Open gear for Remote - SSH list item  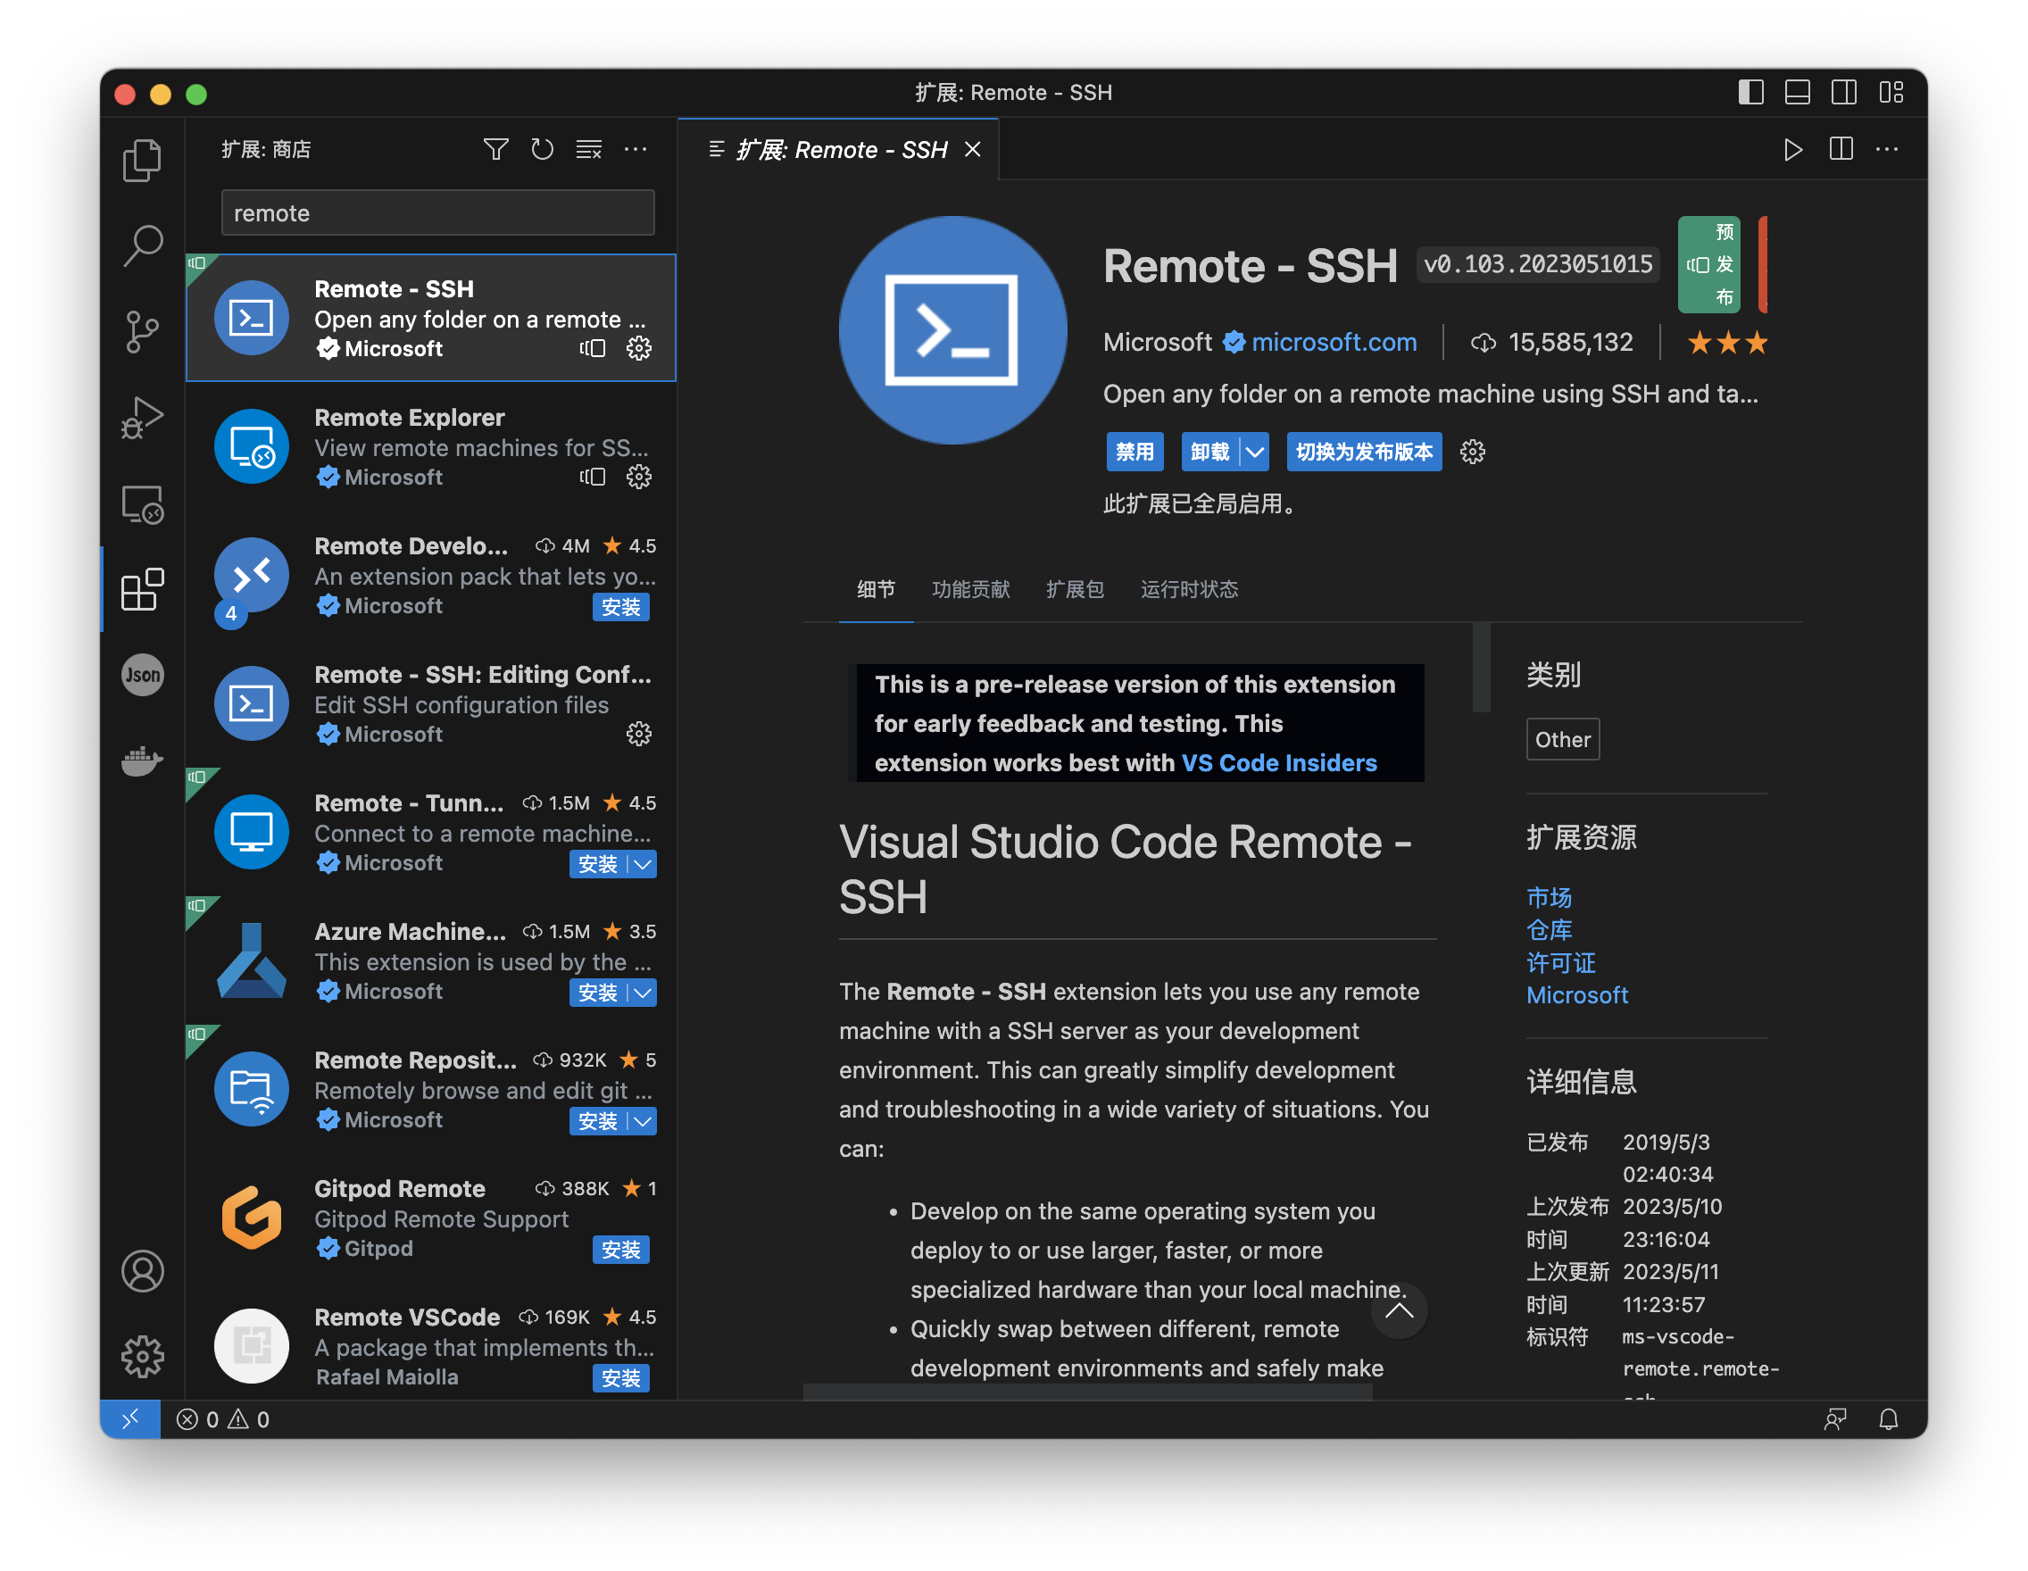(x=639, y=348)
